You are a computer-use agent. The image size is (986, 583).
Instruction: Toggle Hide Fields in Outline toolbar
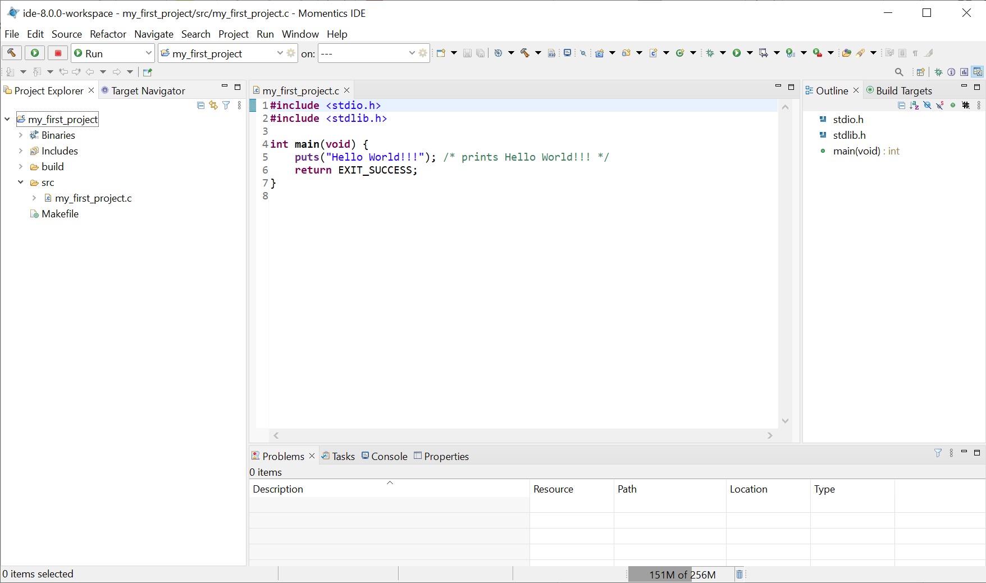coord(927,105)
